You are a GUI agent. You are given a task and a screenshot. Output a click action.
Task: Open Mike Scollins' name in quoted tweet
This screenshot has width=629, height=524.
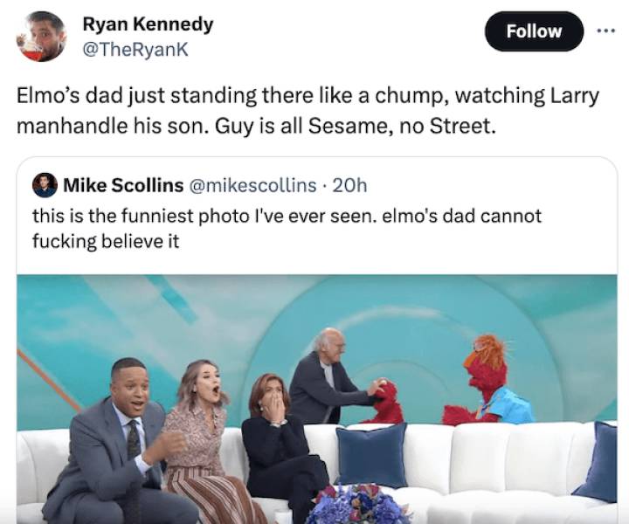(x=122, y=185)
